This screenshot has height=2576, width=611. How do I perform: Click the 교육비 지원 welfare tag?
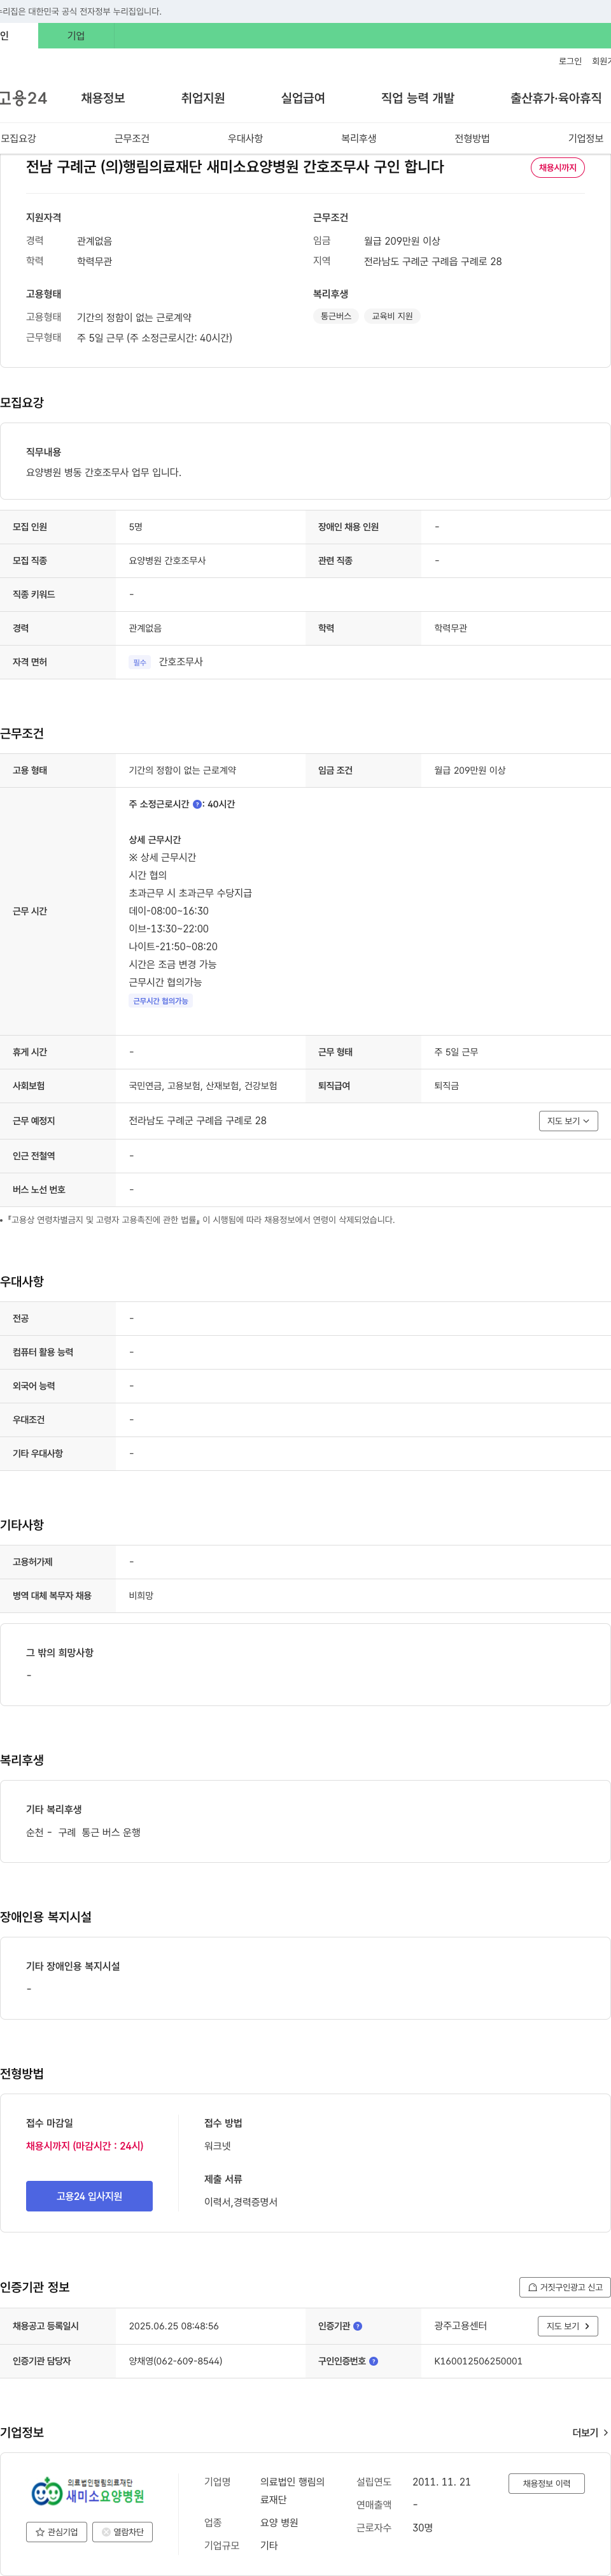[x=392, y=316]
